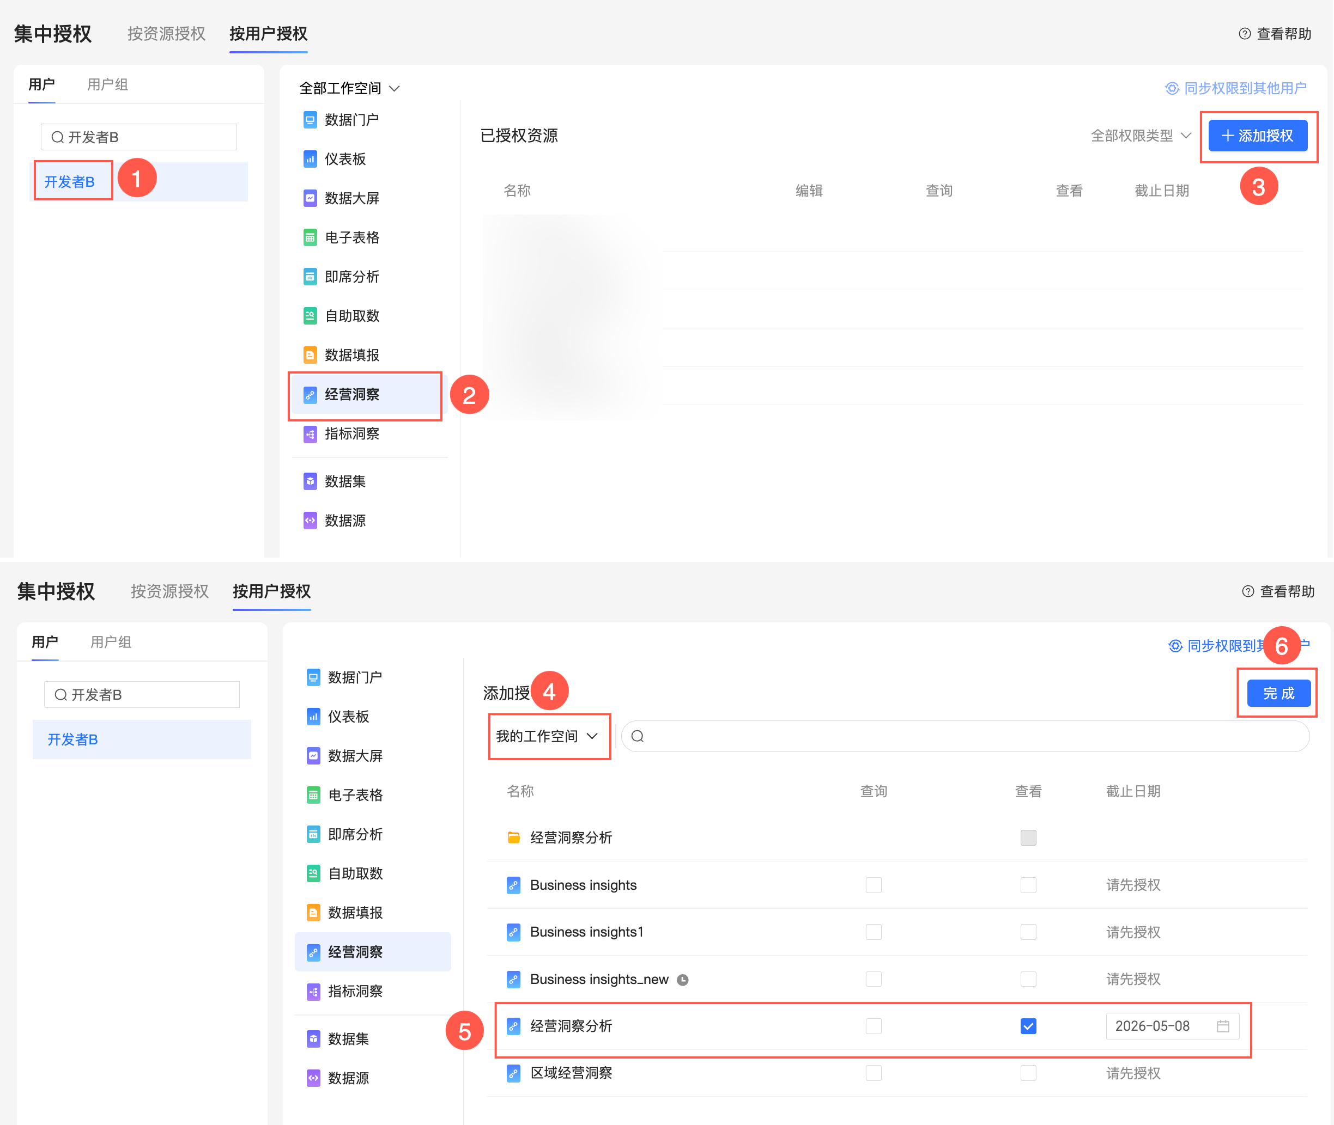
Task: Check the 查询 box for 区域经营洞察
Action: [873, 1073]
